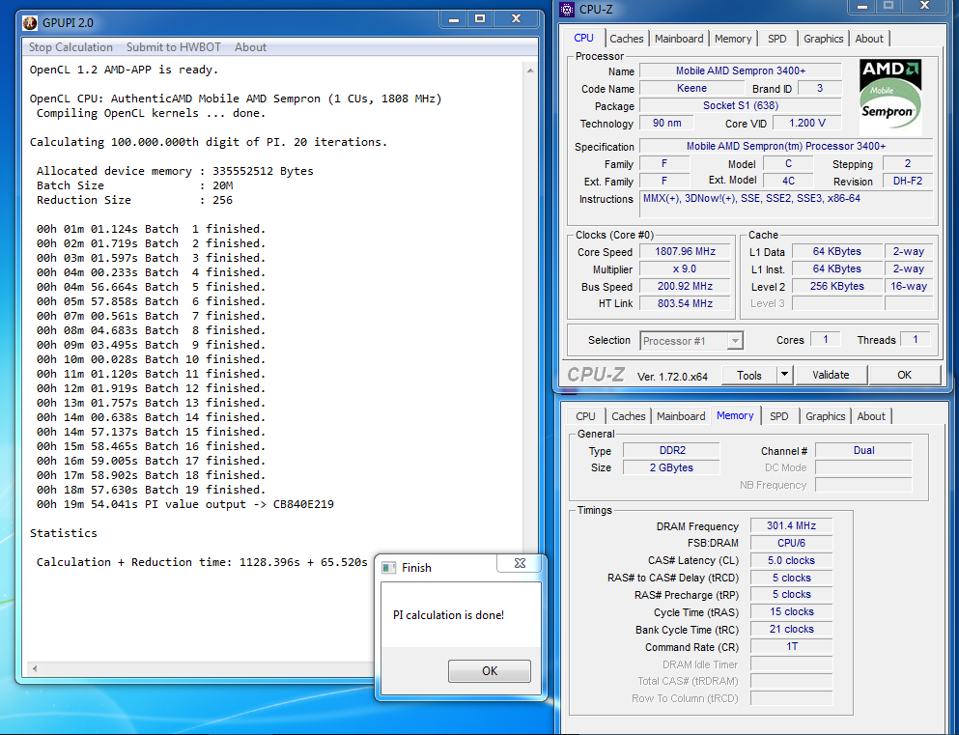Open SPD tab in upper CPU-Z window
Viewport: 959px width, 735px height.
(x=776, y=39)
